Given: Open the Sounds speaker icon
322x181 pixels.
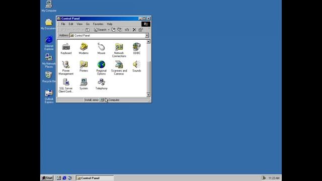Looking at the screenshot, I should point(136,66).
